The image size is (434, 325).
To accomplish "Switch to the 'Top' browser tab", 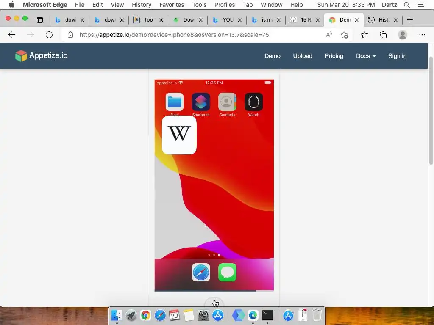I will [148, 19].
